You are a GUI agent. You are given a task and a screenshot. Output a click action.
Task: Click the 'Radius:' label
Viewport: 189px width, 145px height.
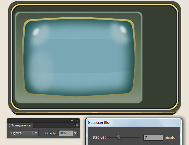click(99, 137)
